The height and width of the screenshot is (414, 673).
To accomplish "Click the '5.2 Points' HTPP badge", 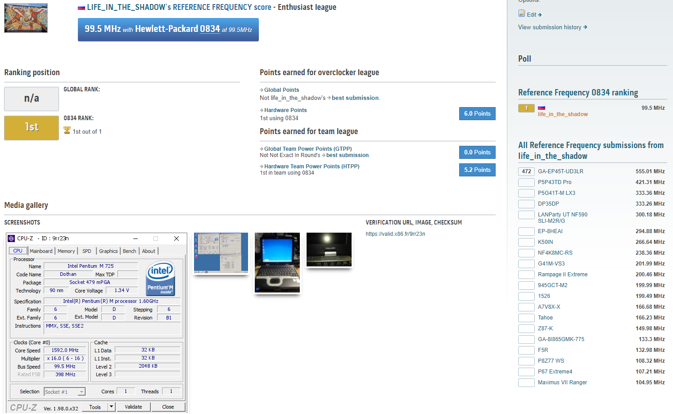I will pos(477,170).
